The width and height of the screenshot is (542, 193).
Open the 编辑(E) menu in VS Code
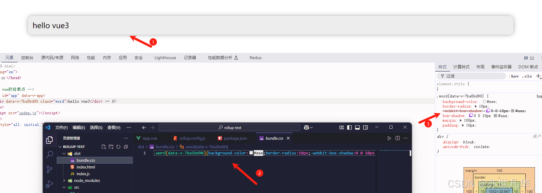[x=79, y=127]
